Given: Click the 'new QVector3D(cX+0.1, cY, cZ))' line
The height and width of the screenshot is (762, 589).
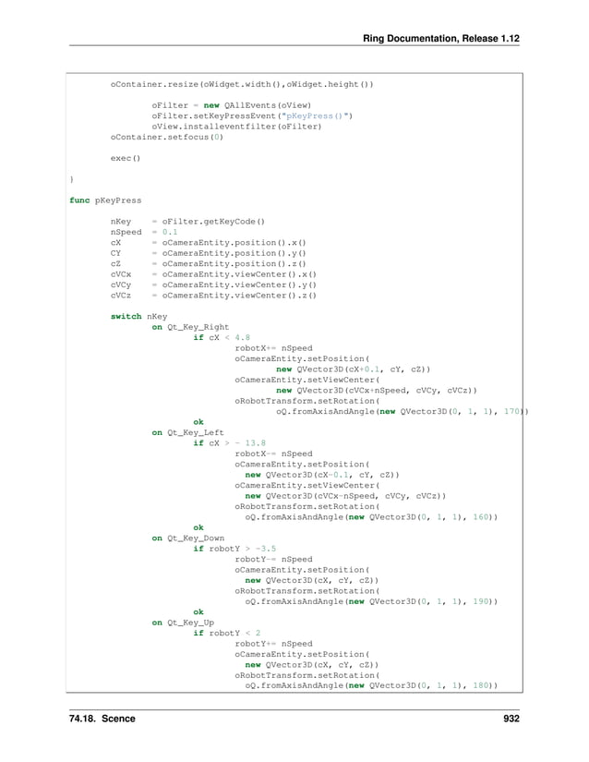Looking at the screenshot, I should (353, 369).
